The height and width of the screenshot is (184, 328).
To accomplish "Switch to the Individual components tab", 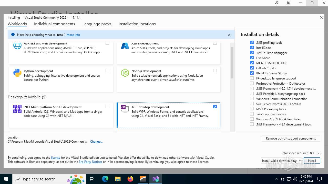I will pos(55,24).
